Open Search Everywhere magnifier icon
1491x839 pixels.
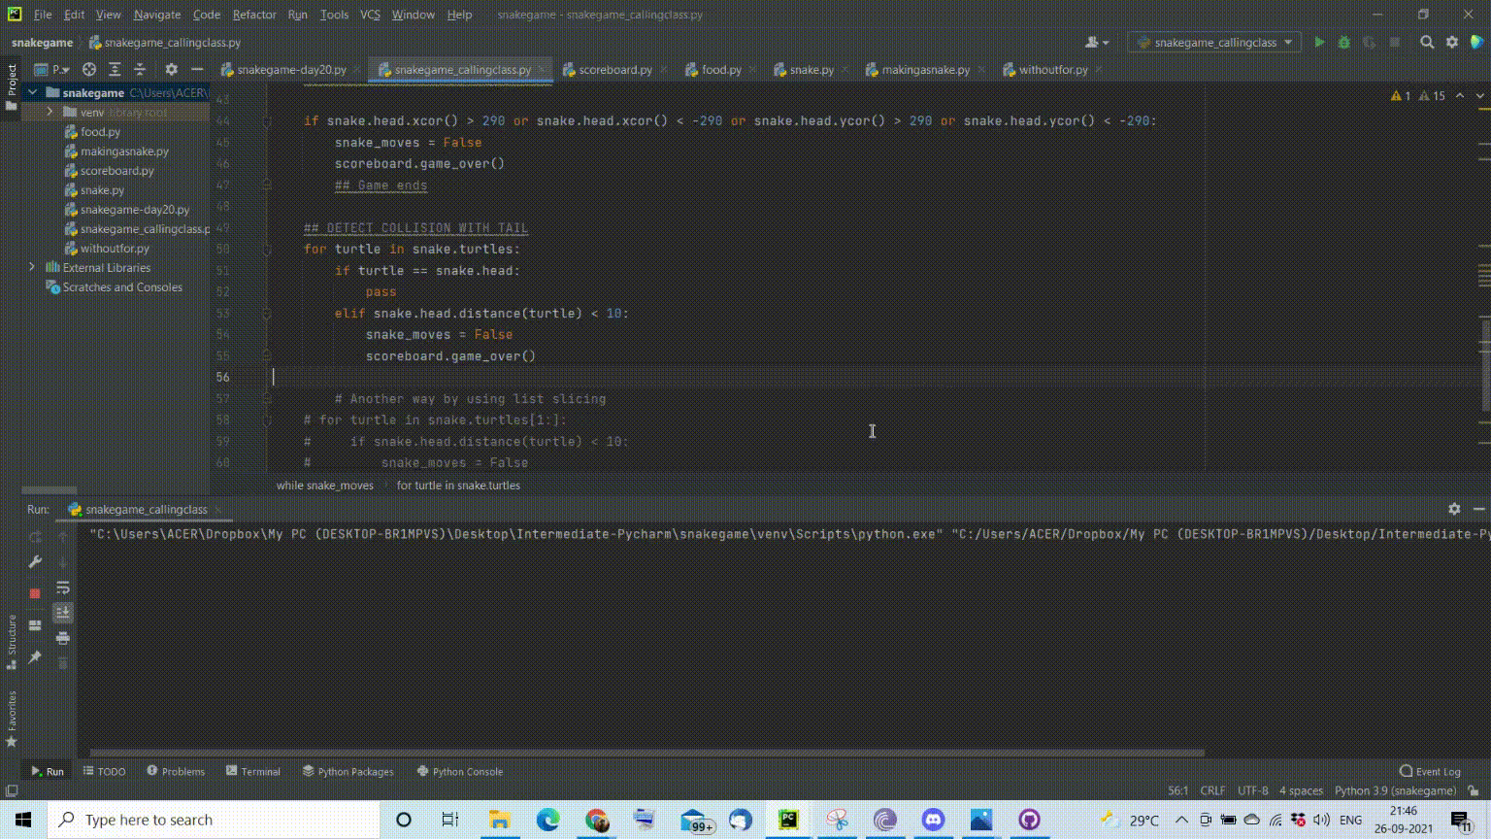(x=1427, y=43)
